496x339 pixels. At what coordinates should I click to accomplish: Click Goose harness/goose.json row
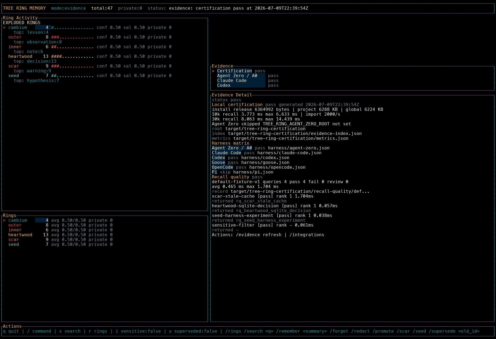pyautogui.click(x=251, y=163)
